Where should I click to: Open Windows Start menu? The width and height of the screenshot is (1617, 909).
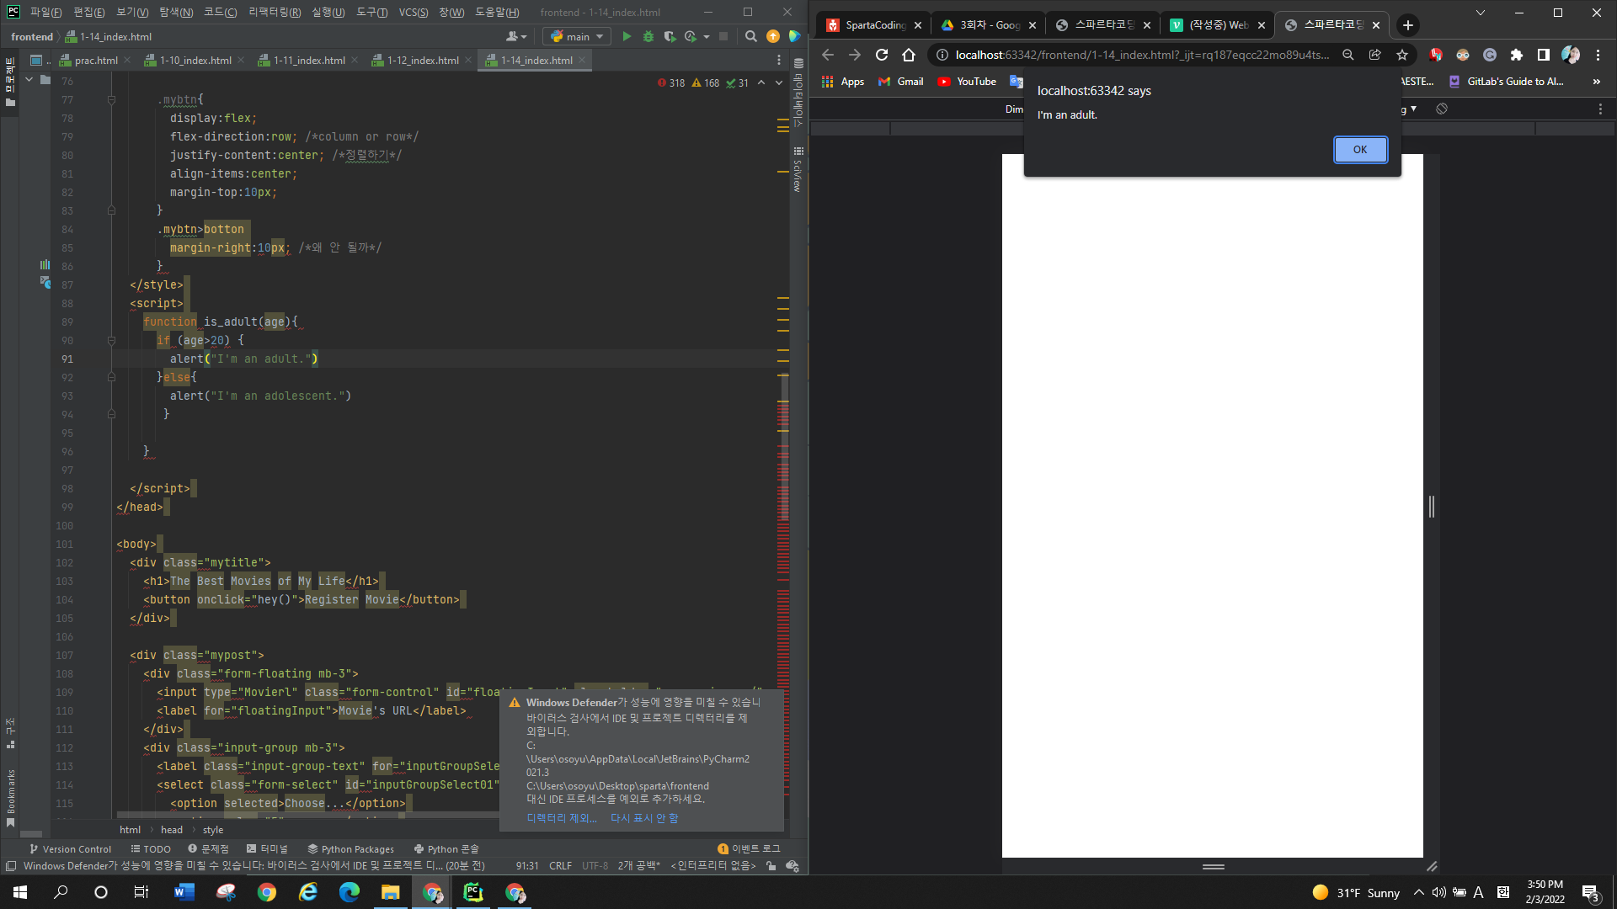[20, 892]
